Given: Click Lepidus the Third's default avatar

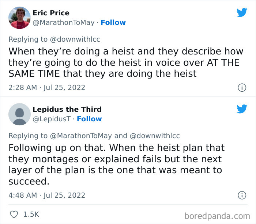Looking at the screenshot, I should point(19,114).
